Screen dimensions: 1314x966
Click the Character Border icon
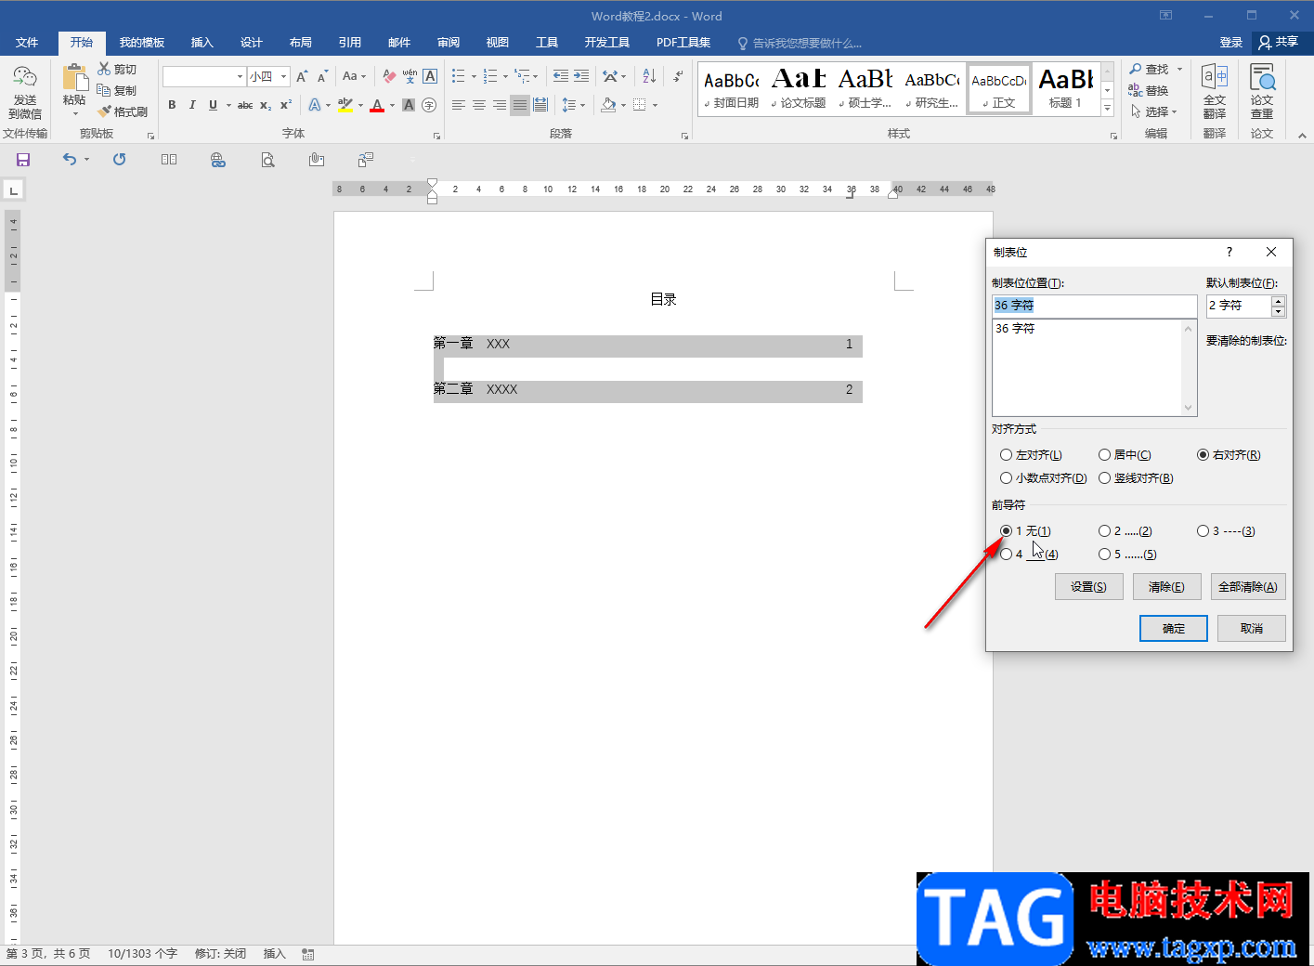(430, 76)
